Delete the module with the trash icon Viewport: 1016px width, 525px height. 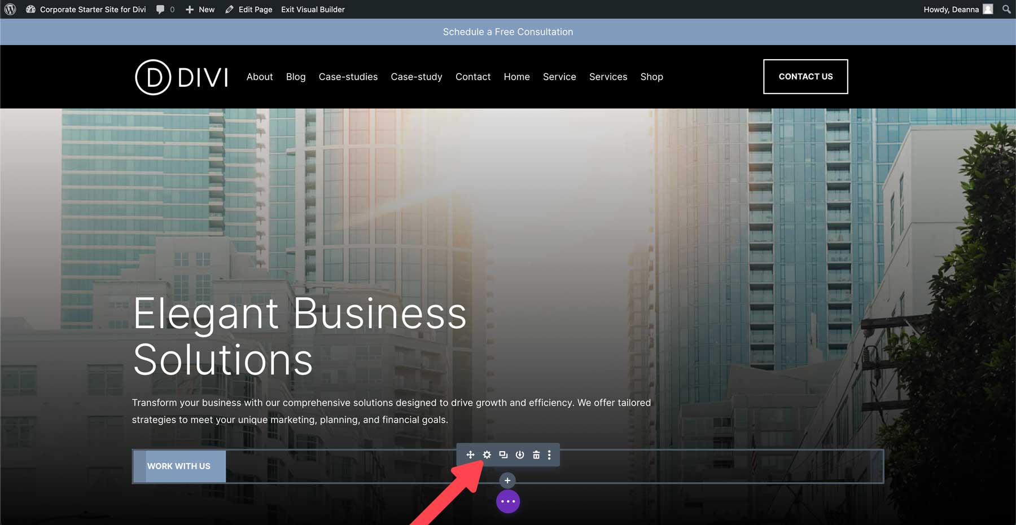point(536,455)
